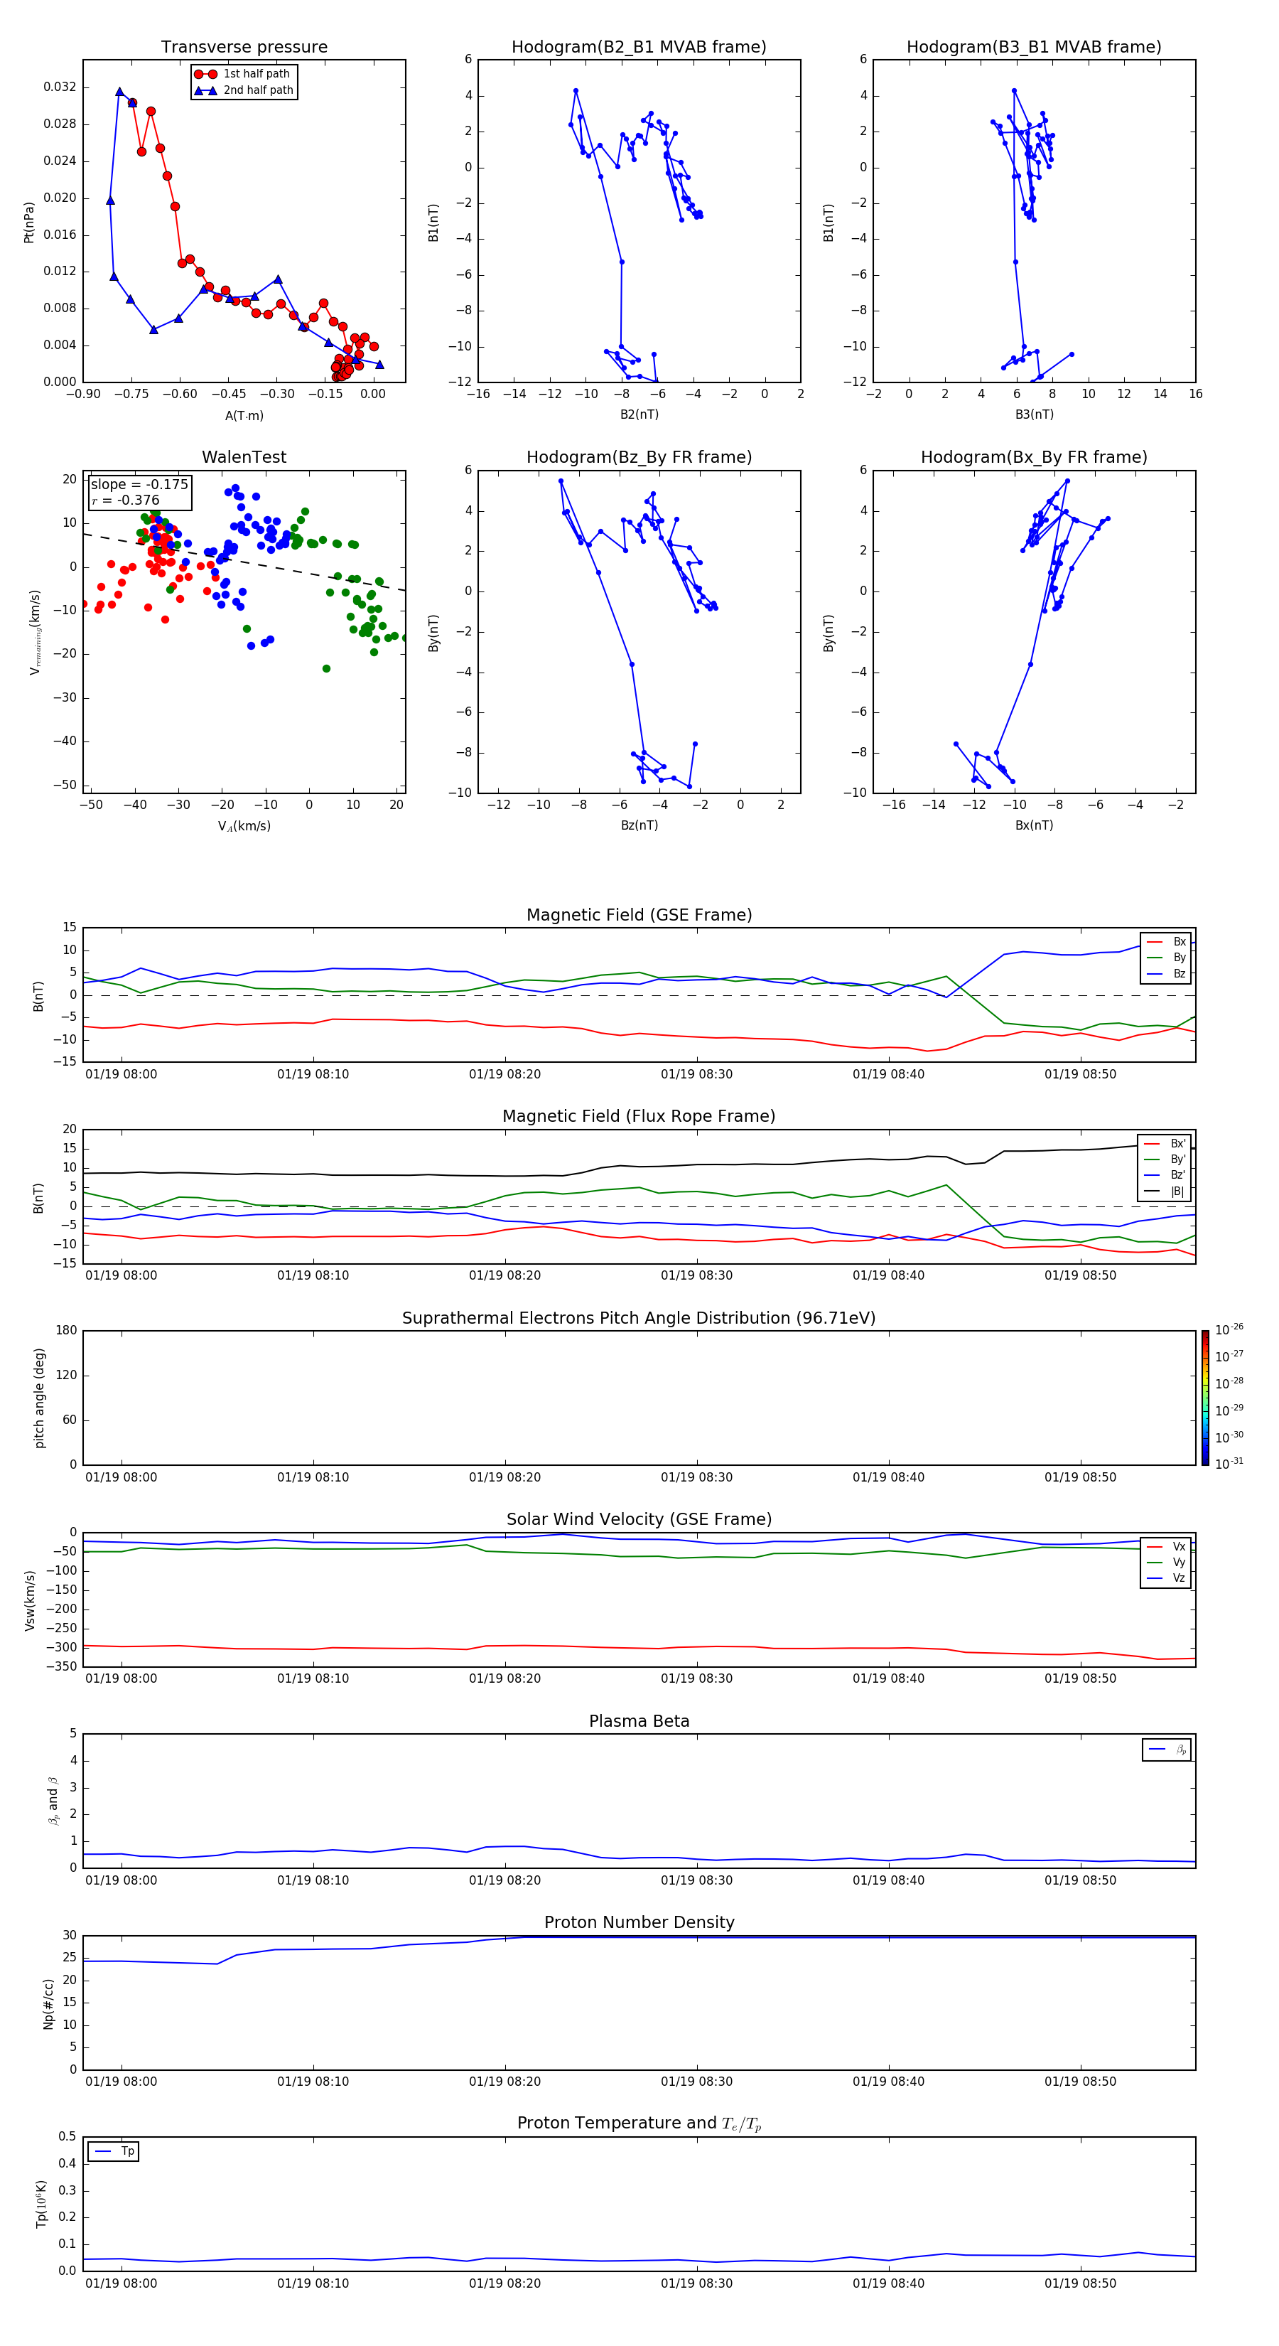1279x2346 pixels.
Task: Click the 'Magnetic Field (GSE Frame)' title
Action: click(639, 915)
